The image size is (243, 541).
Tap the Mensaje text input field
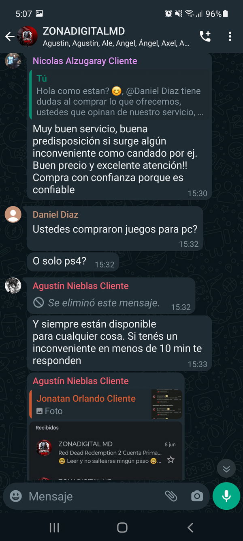point(93,496)
